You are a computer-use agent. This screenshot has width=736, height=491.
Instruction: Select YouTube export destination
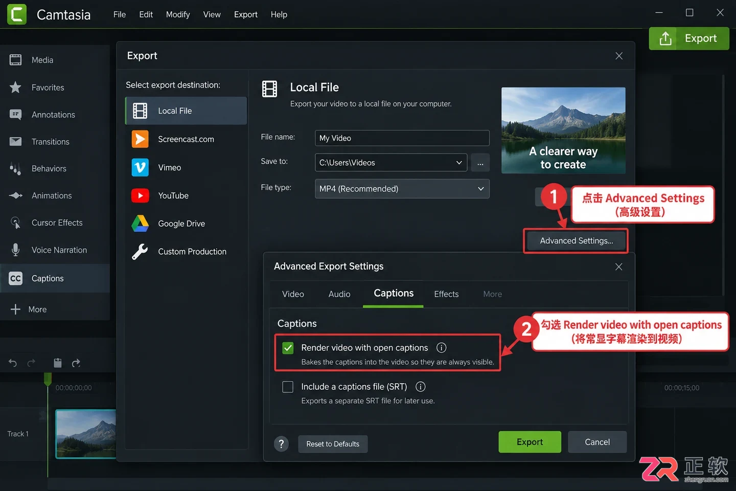[186, 196]
